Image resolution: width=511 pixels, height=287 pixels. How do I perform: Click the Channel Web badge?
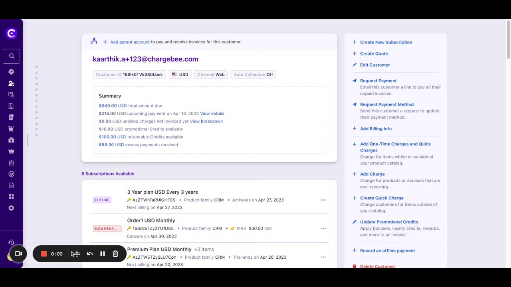(x=211, y=75)
